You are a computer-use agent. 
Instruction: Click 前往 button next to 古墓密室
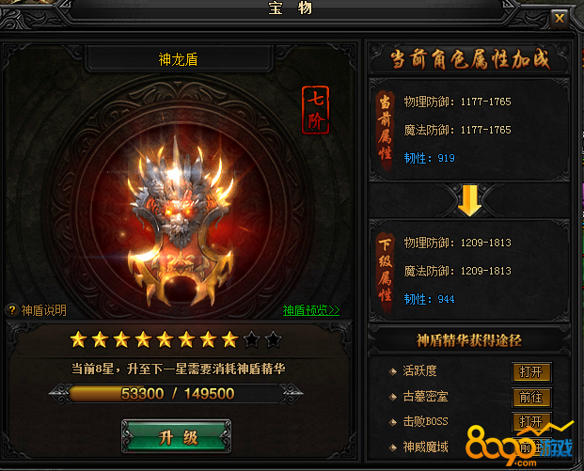pos(531,398)
